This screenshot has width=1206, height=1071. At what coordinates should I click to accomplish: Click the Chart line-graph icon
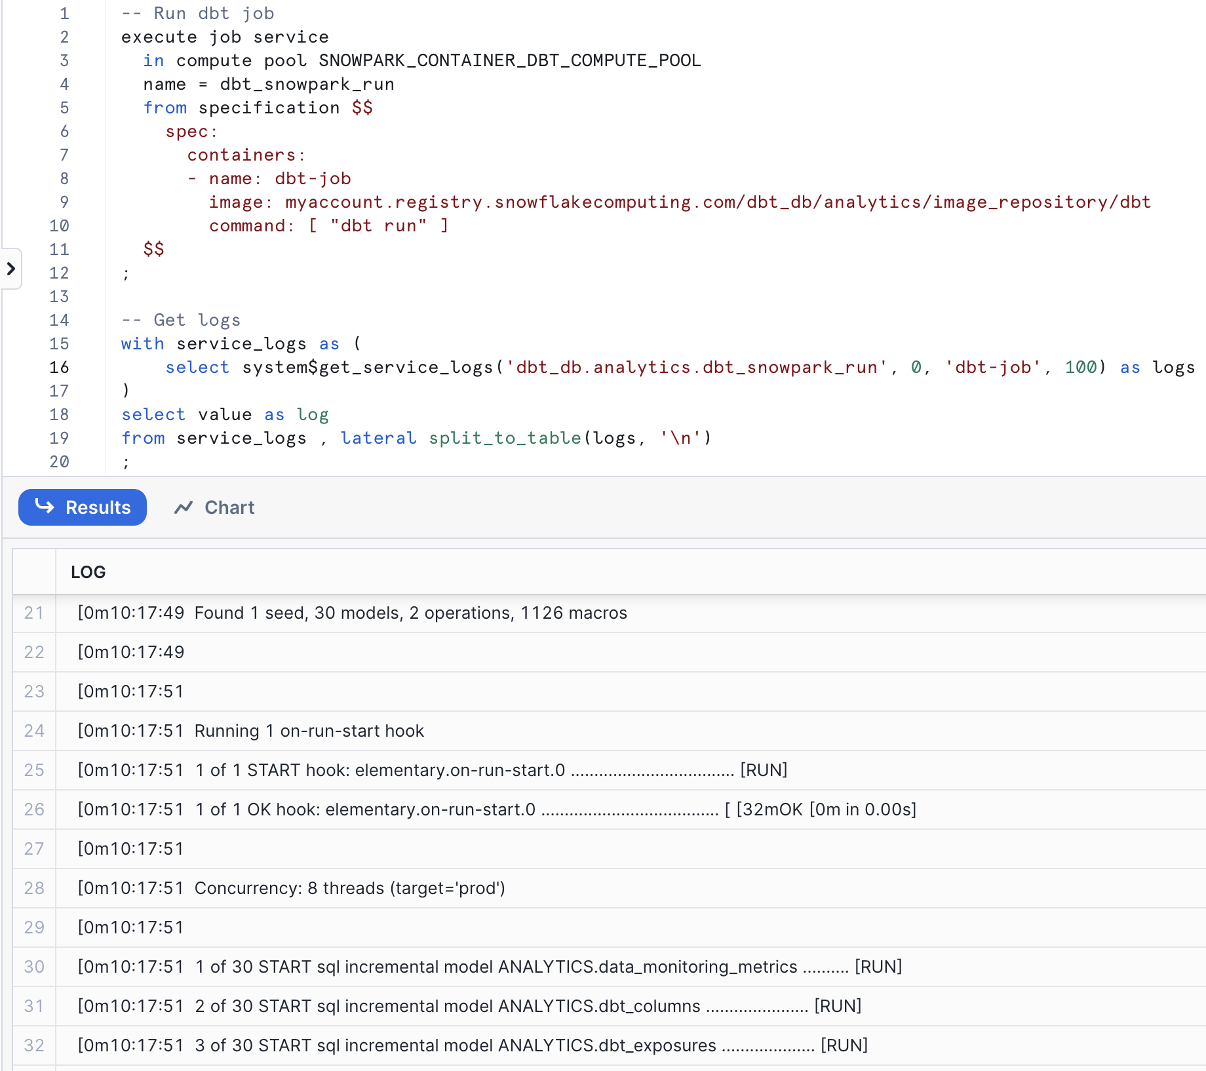point(184,507)
